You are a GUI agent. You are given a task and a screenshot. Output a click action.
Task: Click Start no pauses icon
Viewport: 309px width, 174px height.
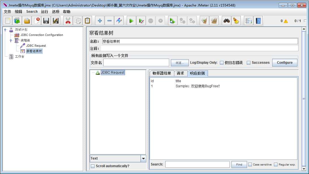pos(141,21)
